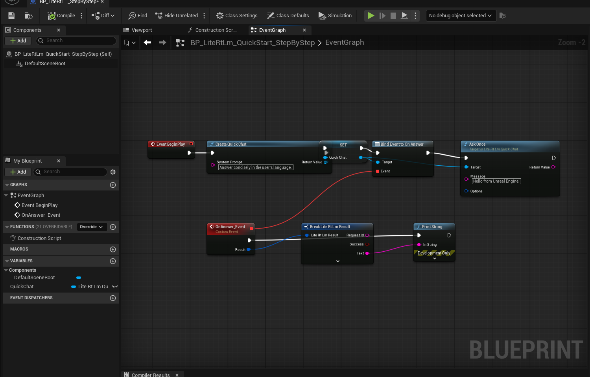The image size is (590, 377).
Task: Open Hide Unrelated options menu
Action: (204, 16)
